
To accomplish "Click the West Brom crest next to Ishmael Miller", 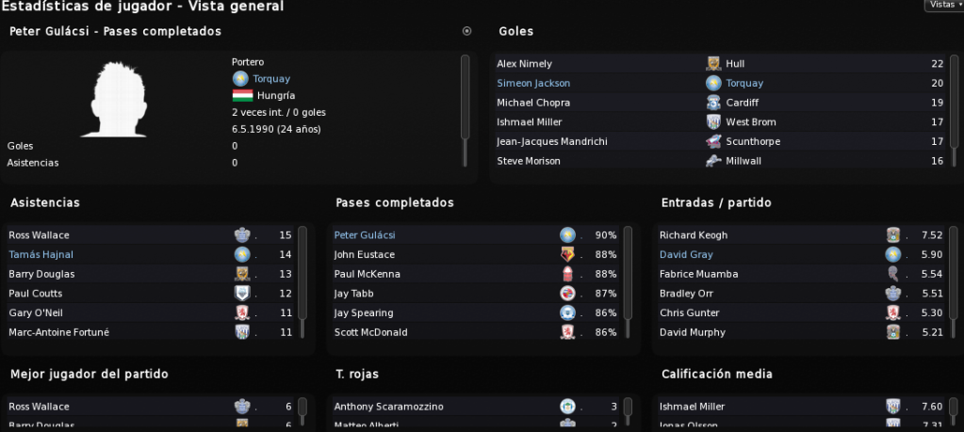I will (x=713, y=121).
